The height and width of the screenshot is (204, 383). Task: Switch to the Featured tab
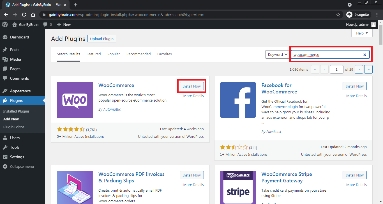click(94, 54)
